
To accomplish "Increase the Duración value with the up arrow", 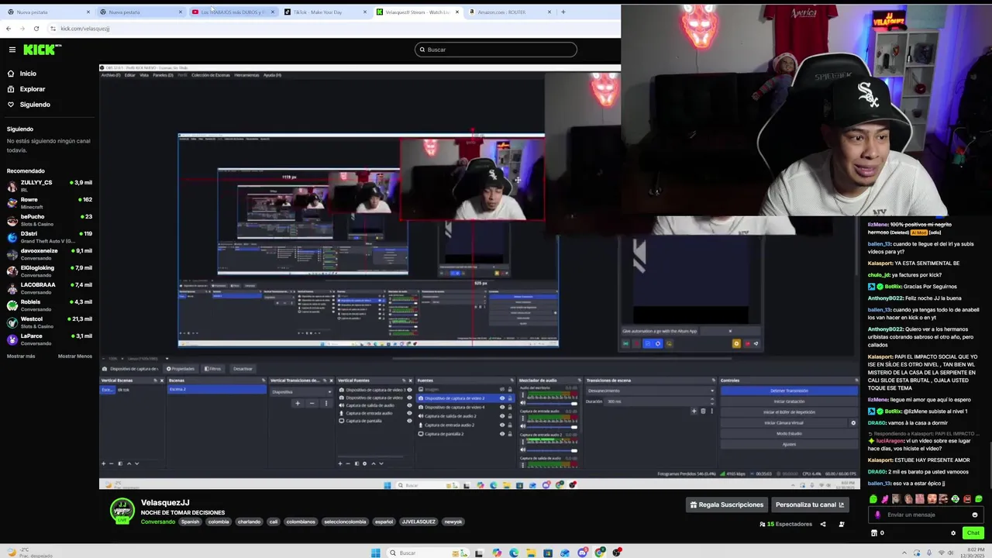I will tap(712, 398).
